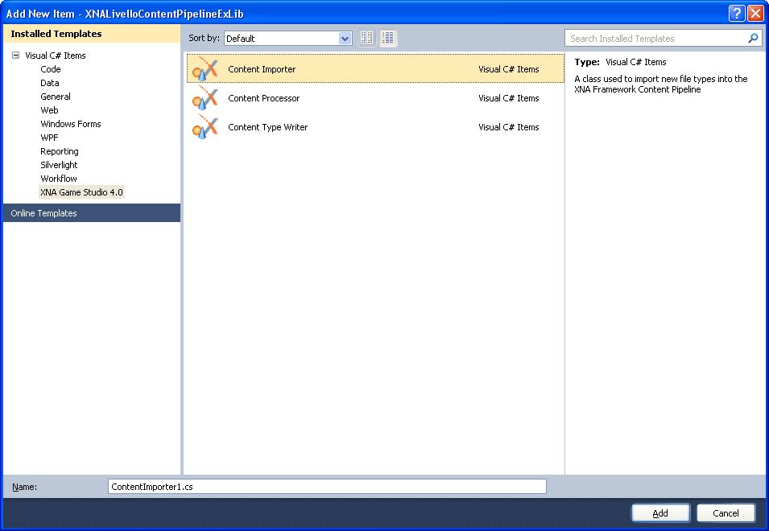The image size is (769, 531).
Task: Click Visual C# Items in Content Processor row
Action: coord(509,98)
